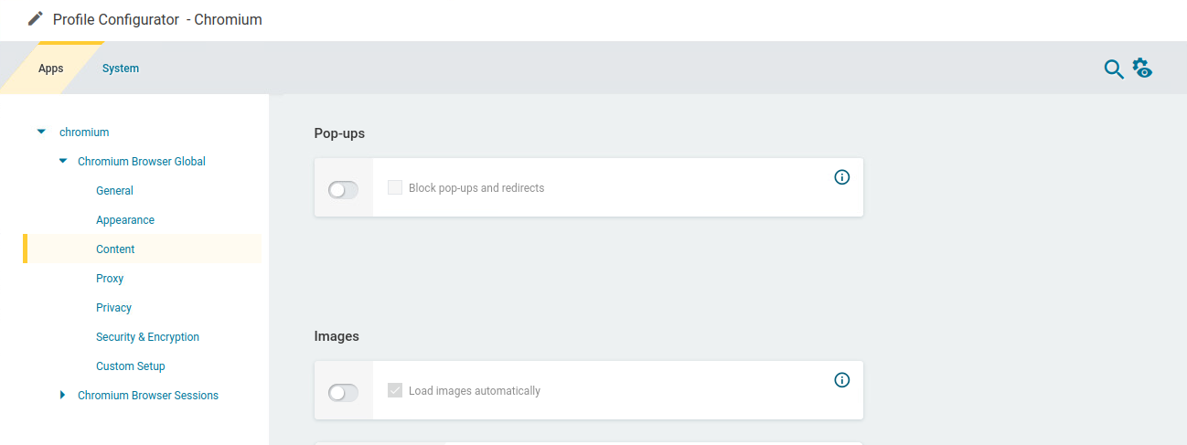The height and width of the screenshot is (445, 1187).
Task: Open the Privacy settings page
Action: (113, 308)
